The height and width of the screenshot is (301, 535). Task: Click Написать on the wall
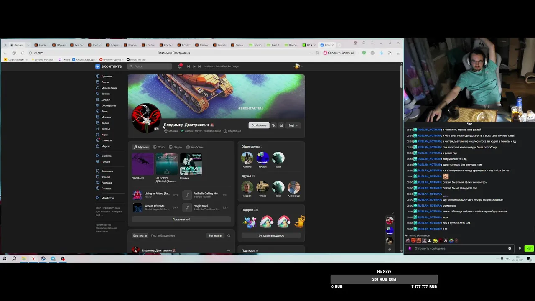tap(215, 236)
